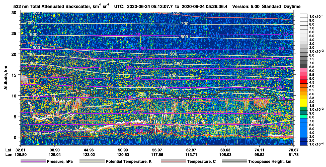The width and height of the screenshot is (326, 167).
Task: Click the magenta Pressure legend line sample
Action: [x=33, y=161]
